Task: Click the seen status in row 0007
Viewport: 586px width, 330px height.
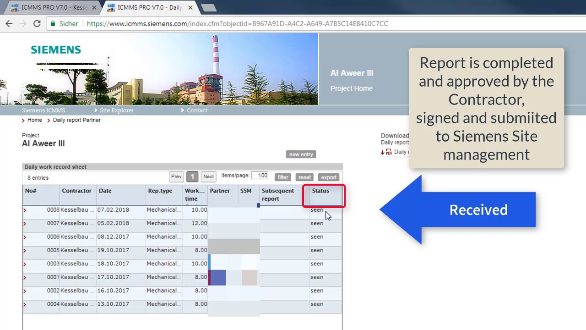Action: point(317,224)
